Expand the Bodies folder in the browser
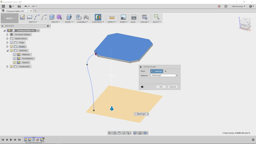256x144 pixels. click(7, 46)
